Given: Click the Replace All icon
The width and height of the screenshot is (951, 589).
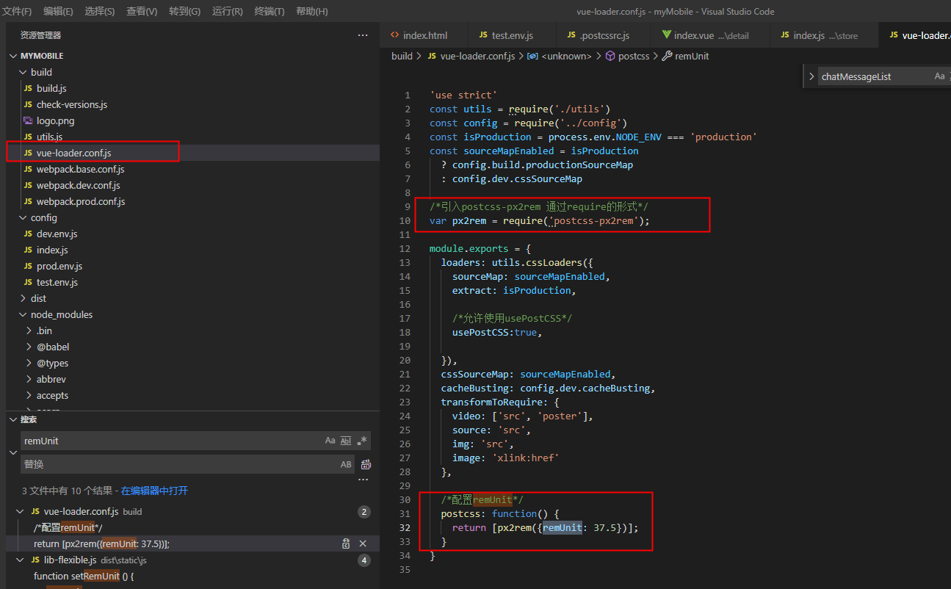Looking at the screenshot, I should (366, 464).
